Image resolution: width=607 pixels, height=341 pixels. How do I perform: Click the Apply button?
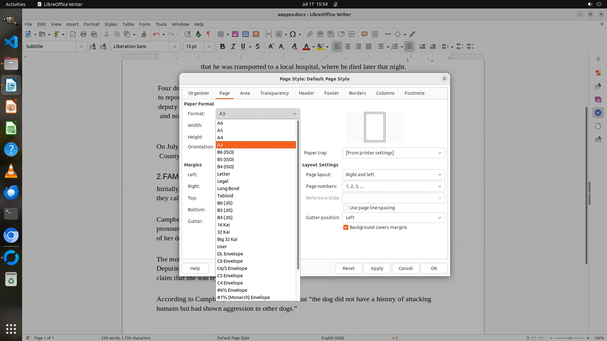pos(377,268)
